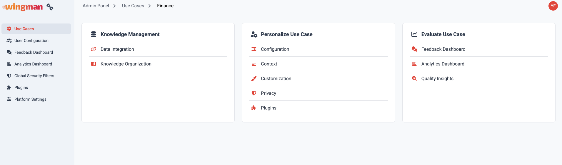The image size is (562, 165).
Task: Click the Configuration sliders icon
Action: pos(254,49)
